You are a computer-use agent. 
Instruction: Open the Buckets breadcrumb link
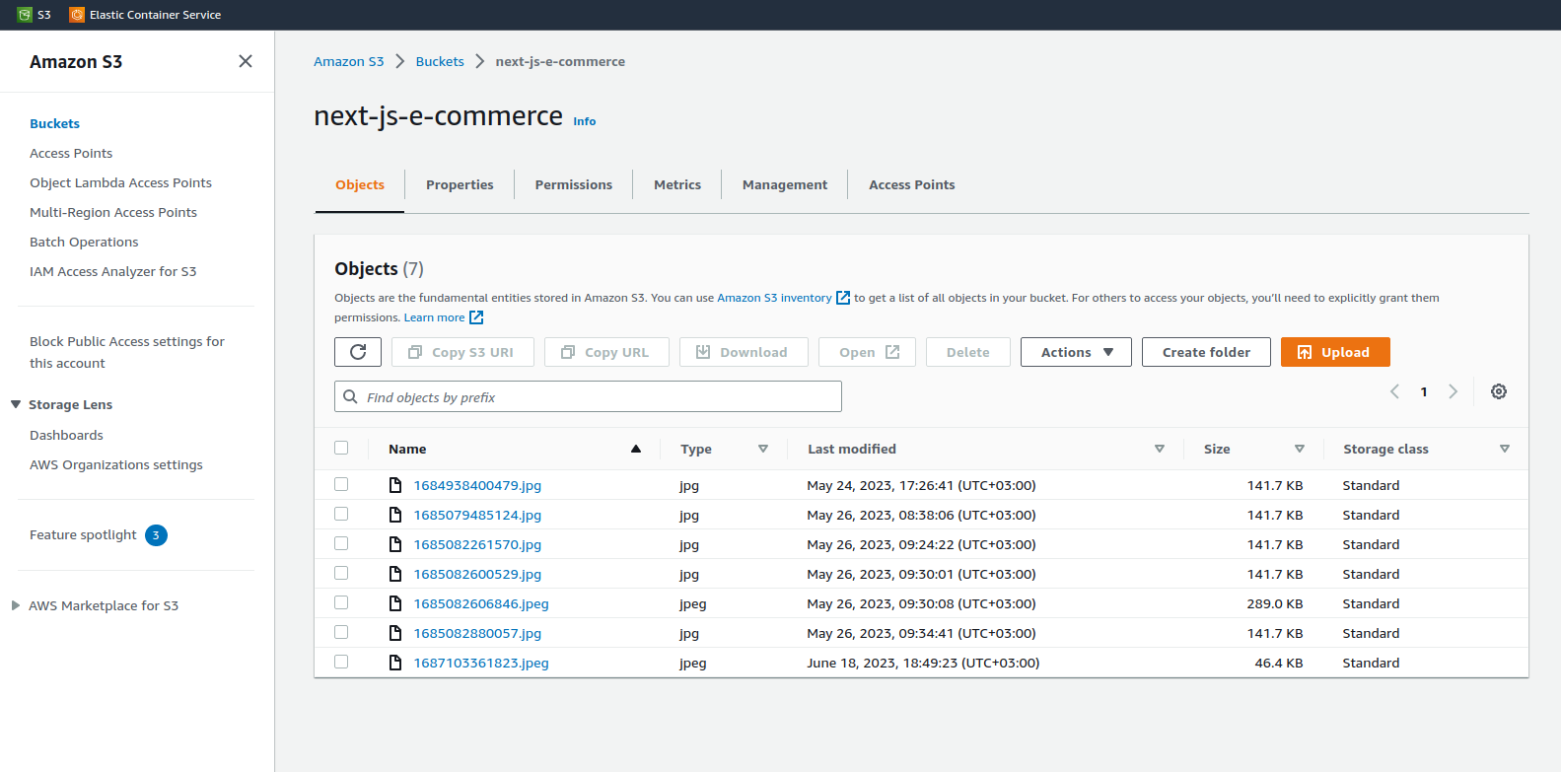point(440,61)
